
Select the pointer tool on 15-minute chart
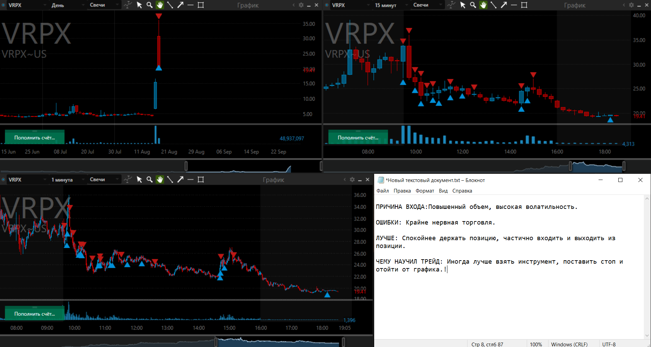463,5
